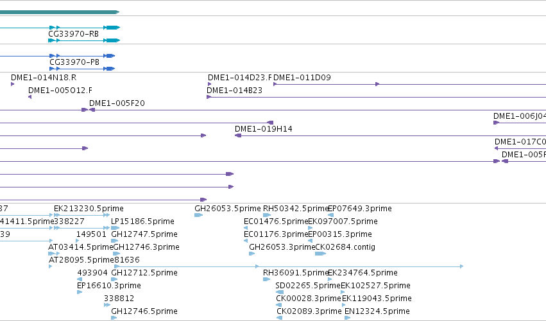Click the 149501 feature label

point(91,234)
